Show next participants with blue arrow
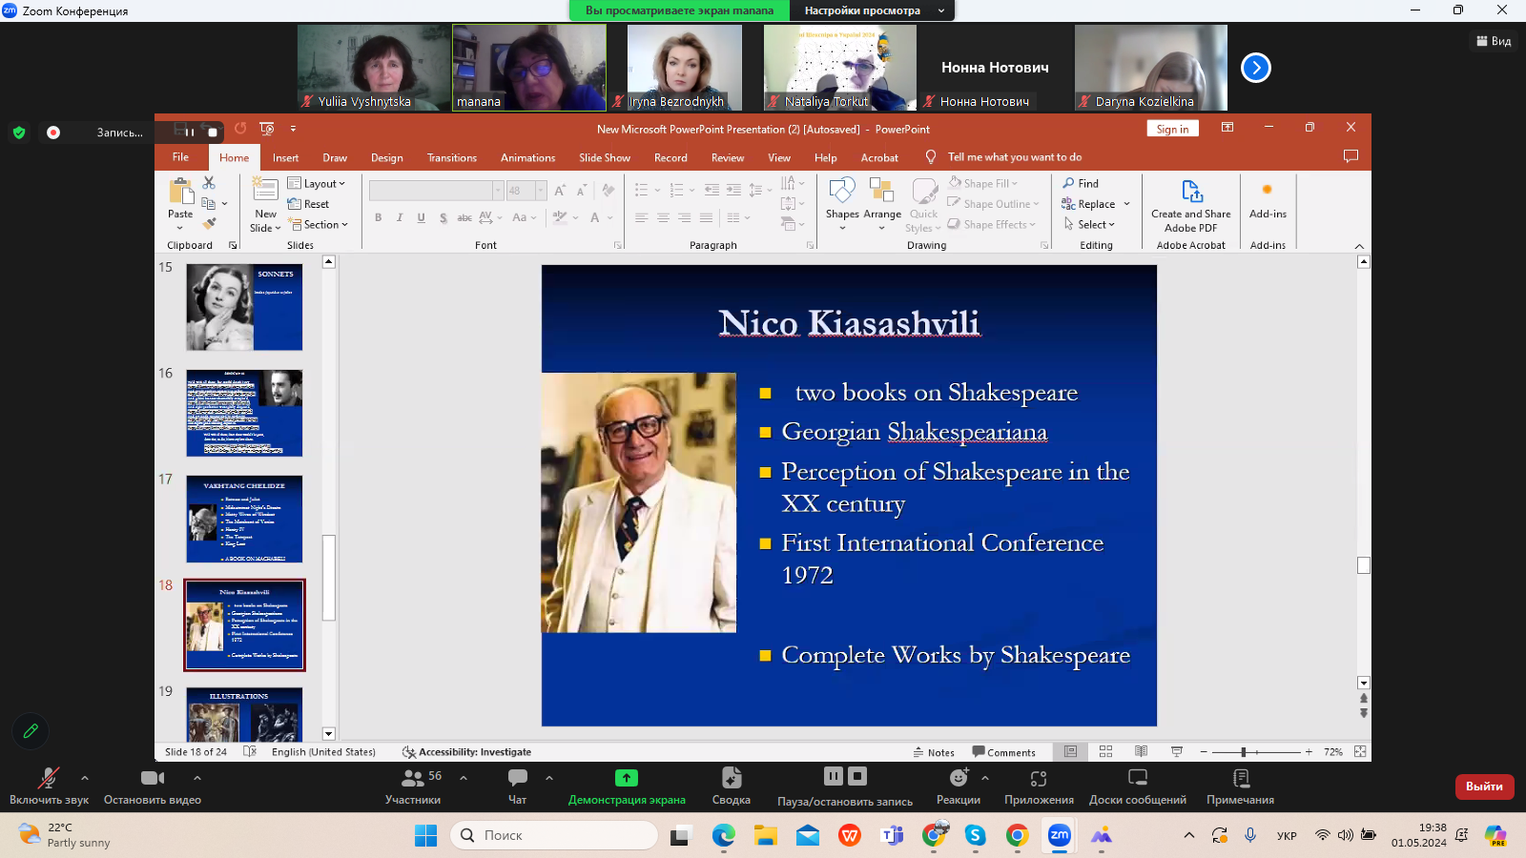The width and height of the screenshot is (1526, 858). coord(1255,68)
